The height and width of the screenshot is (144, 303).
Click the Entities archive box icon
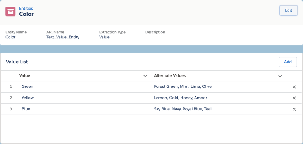[10, 11]
